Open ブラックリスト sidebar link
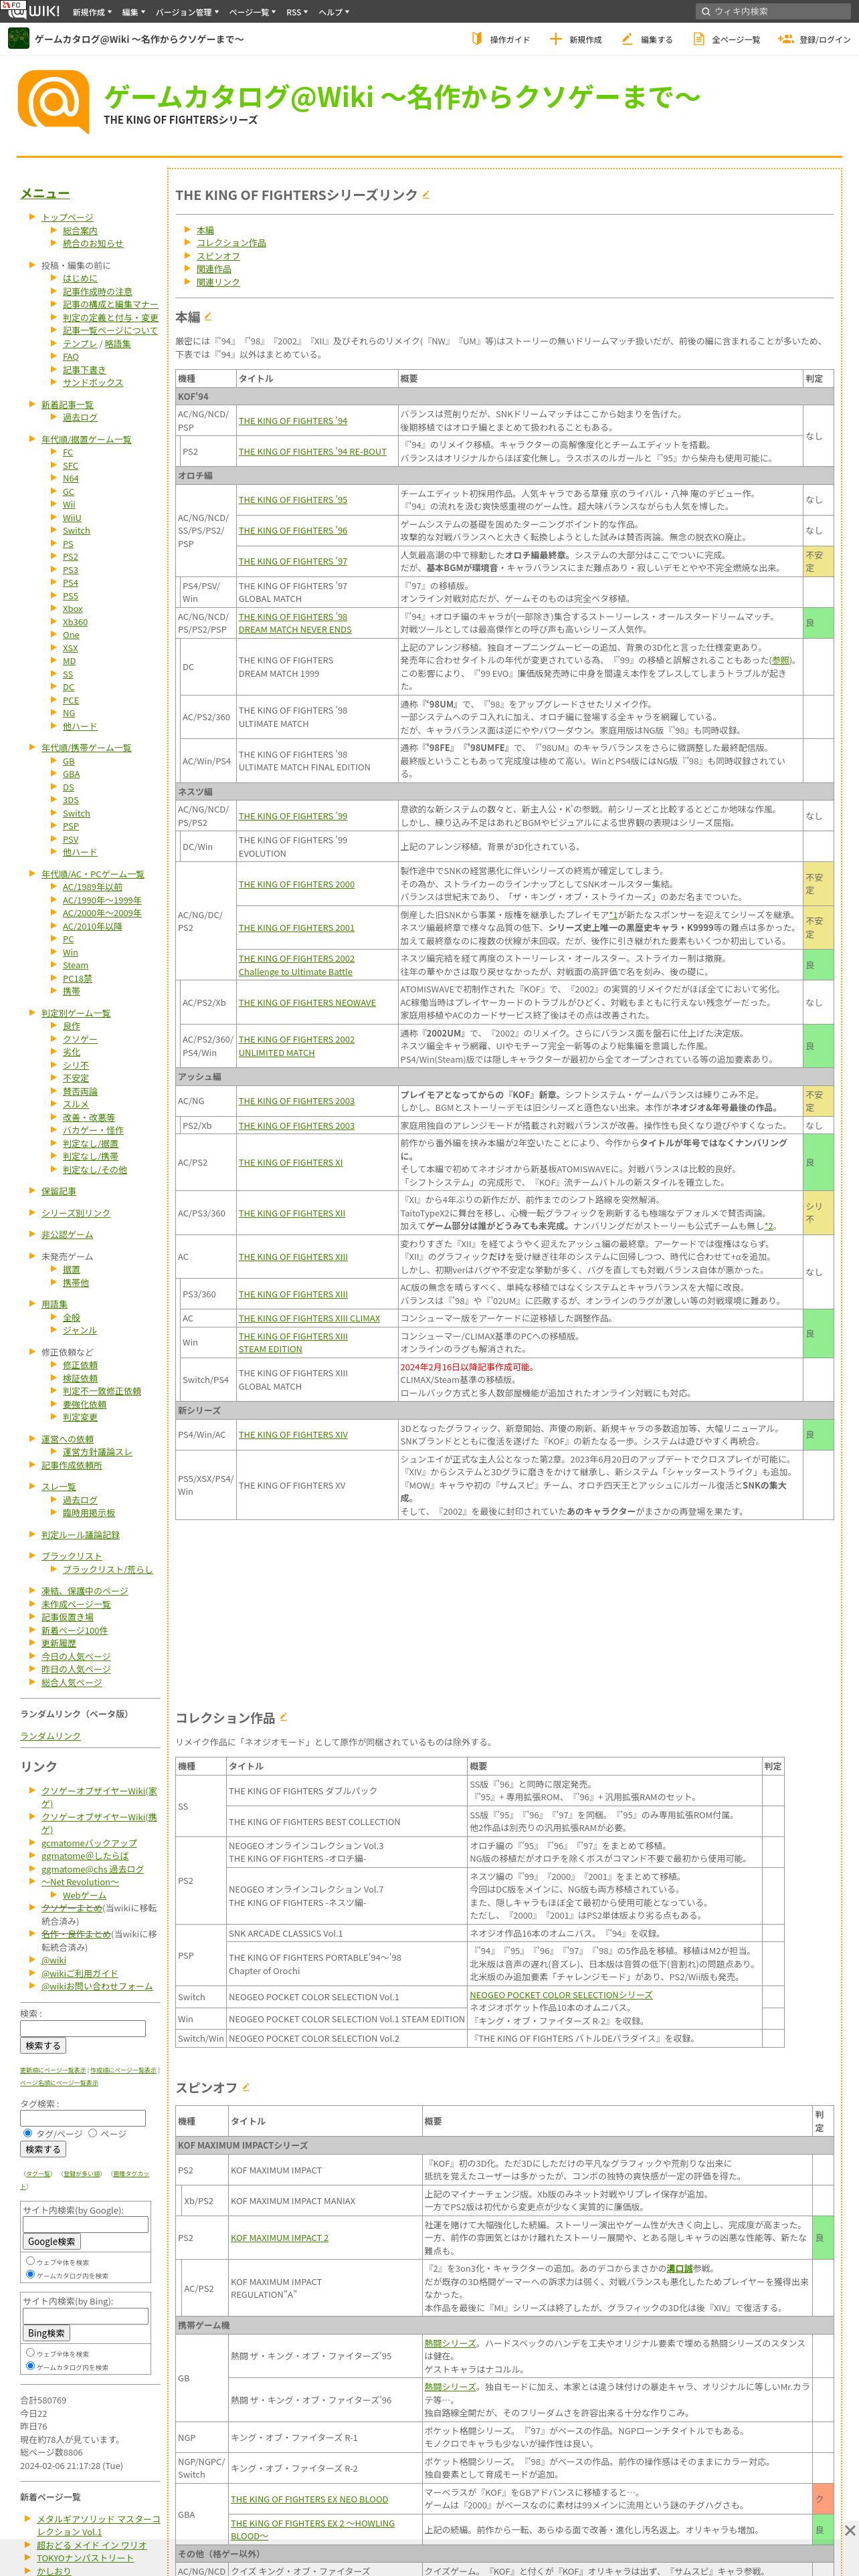This screenshot has width=859, height=2576. (72, 1556)
